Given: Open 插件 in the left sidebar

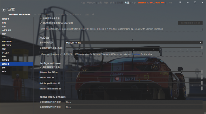Looking at the screenshot, I should (4, 56).
